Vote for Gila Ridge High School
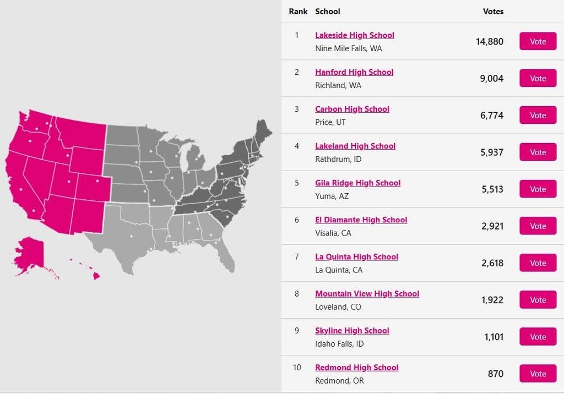 click(x=538, y=189)
